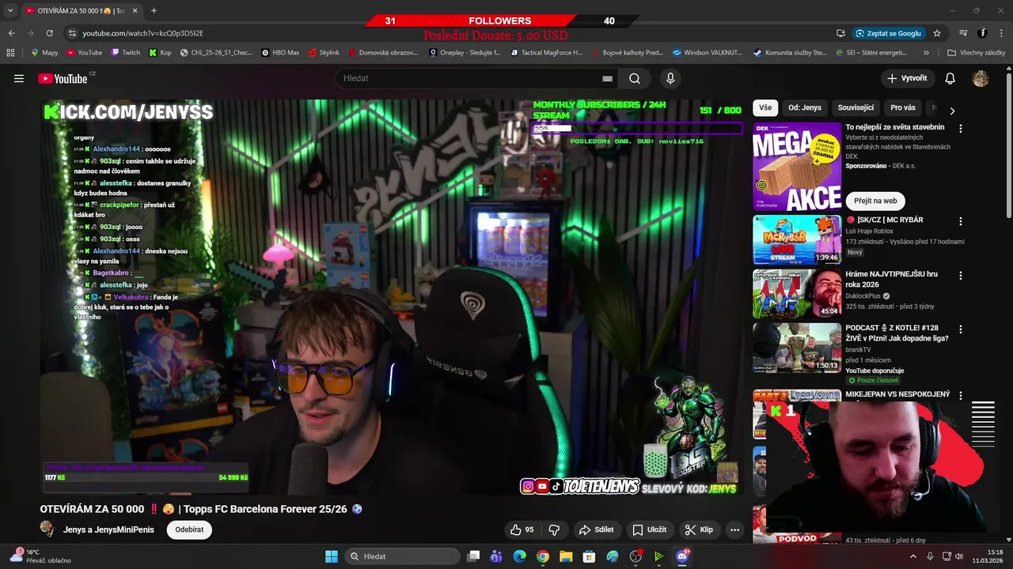Open the account avatar menu
The height and width of the screenshot is (569, 1013).
point(981,78)
